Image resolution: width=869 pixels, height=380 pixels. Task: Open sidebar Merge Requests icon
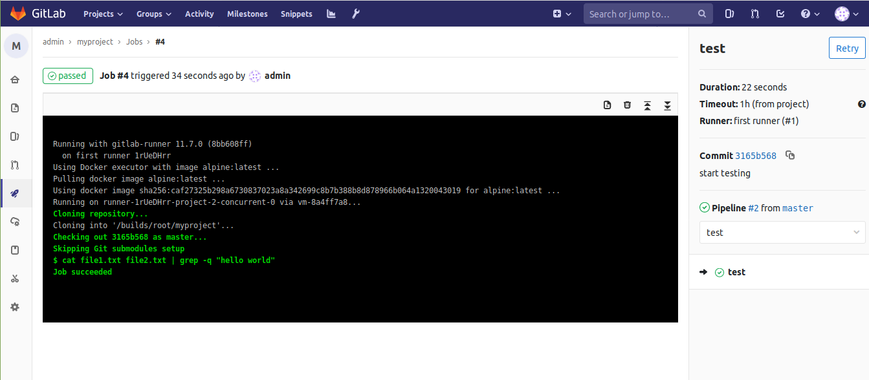coord(15,165)
